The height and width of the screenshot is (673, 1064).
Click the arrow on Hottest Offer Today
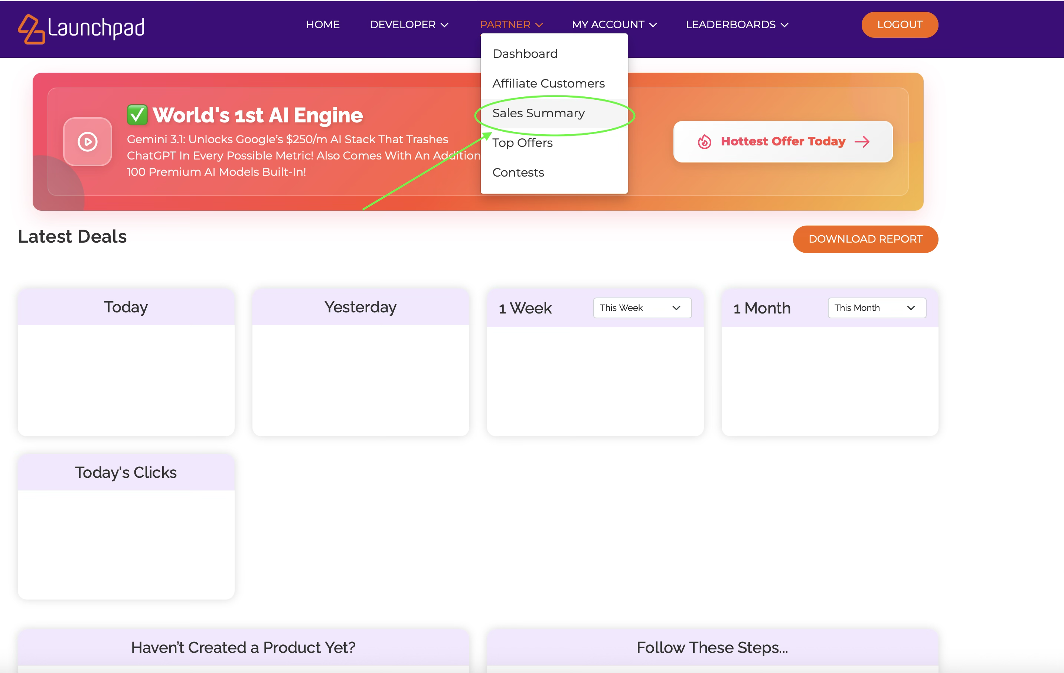coord(862,142)
